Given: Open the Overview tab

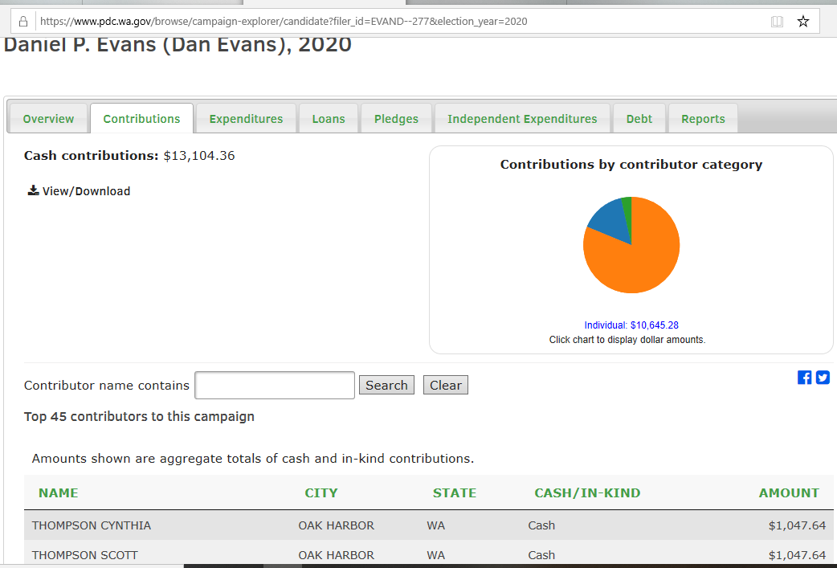Looking at the screenshot, I should pos(48,119).
